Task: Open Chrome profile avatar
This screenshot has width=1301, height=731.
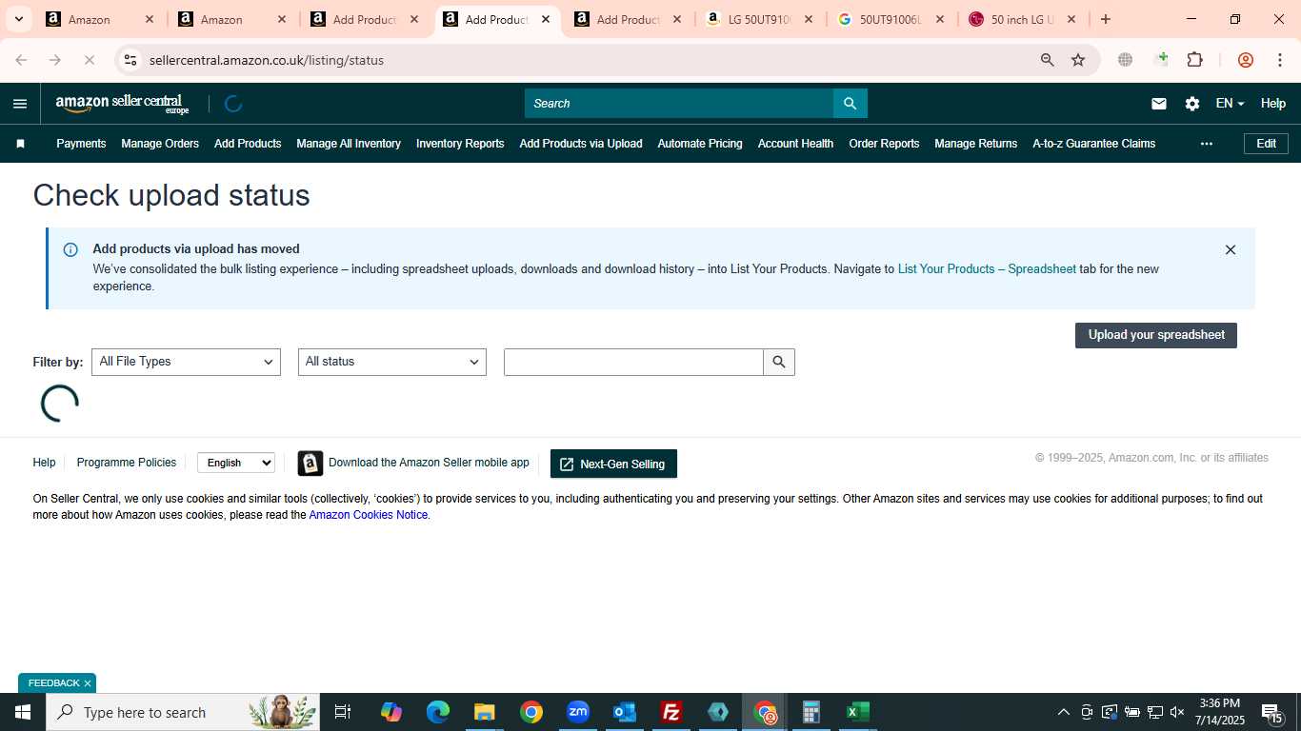Action: (x=1246, y=60)
